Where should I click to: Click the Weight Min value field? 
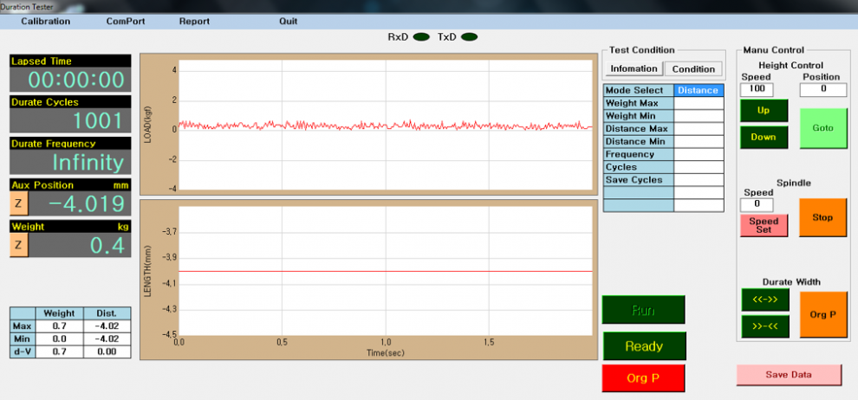(699, 116)
